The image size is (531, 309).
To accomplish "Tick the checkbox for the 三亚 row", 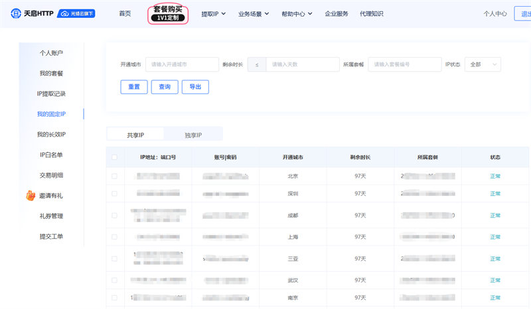I will (115, 259).
